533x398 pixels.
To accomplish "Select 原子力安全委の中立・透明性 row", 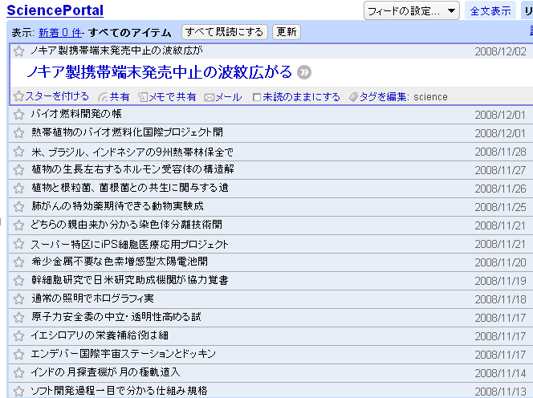I will click(x=271, y=318).
